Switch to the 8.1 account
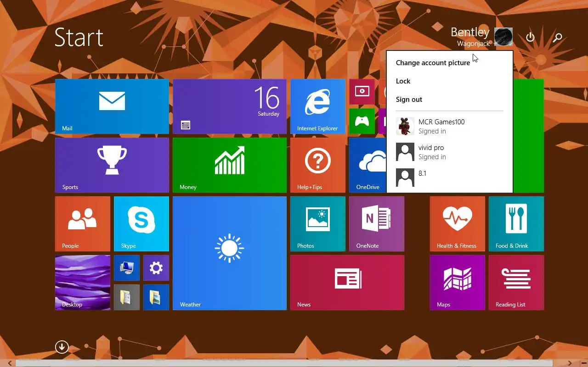 pos(450,178)
